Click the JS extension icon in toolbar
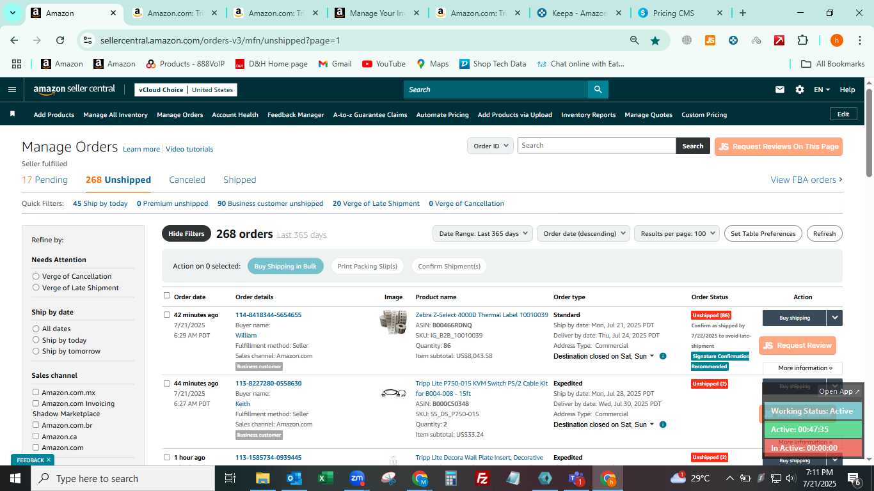The image size is (874, 491). pyautogui.click(x=710, y=40)
